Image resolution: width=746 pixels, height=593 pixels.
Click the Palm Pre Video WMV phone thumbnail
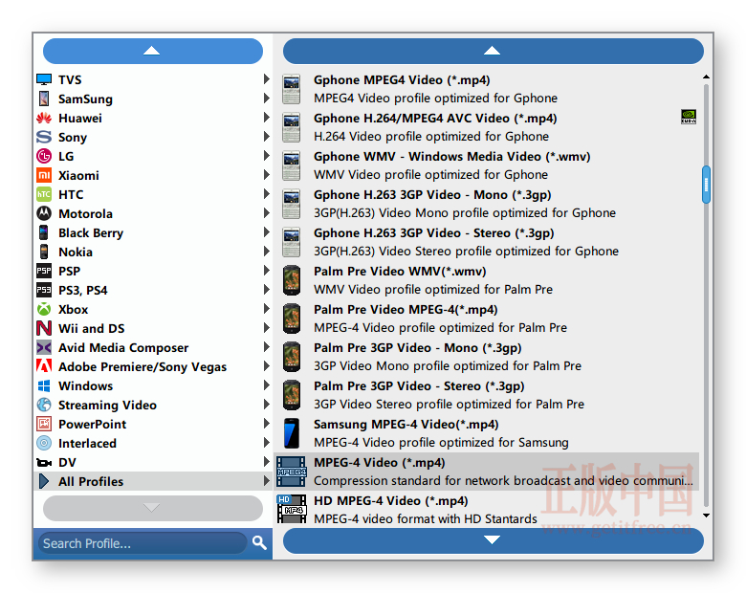point(291,280)
